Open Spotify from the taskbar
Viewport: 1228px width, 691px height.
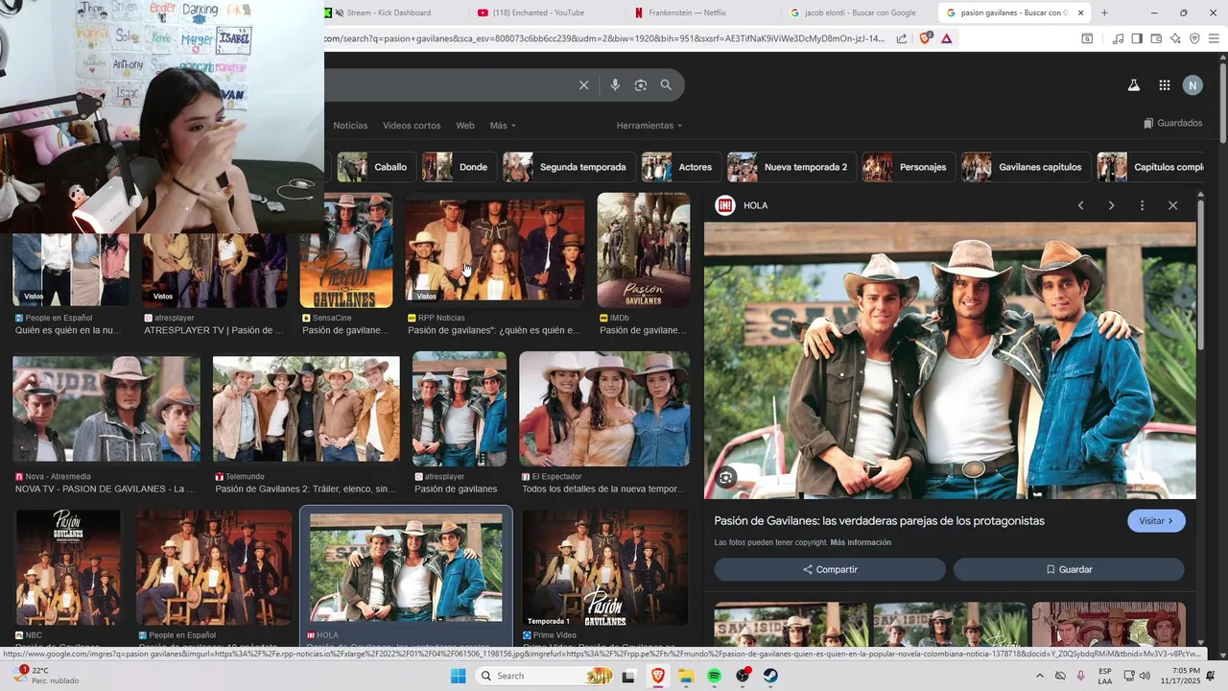(714, 677)
